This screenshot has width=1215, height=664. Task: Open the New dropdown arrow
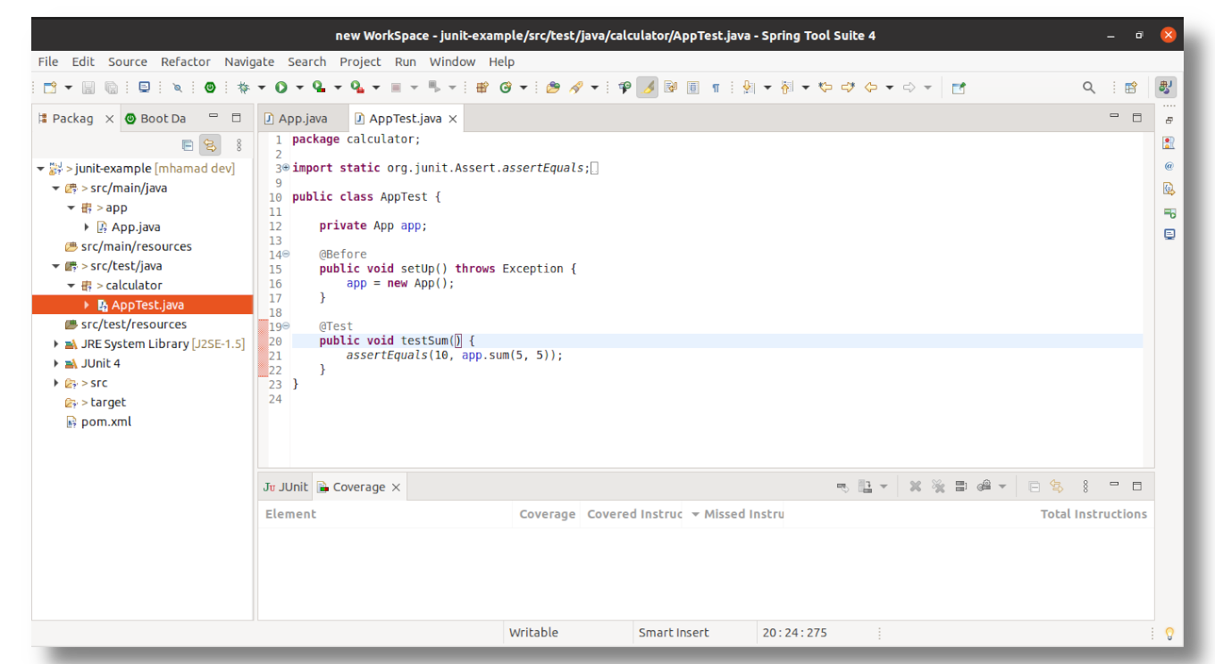(x=68, y=87)
